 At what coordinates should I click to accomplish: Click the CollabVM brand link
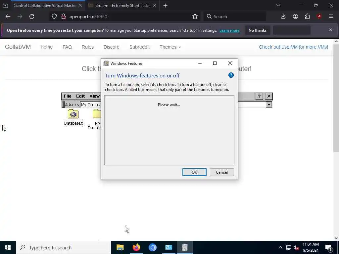pos(18,47)
